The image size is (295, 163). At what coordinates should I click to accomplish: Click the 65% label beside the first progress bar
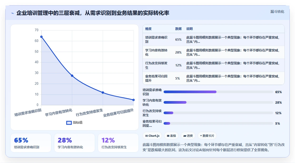pyautogui.click(x=278, y=92)
